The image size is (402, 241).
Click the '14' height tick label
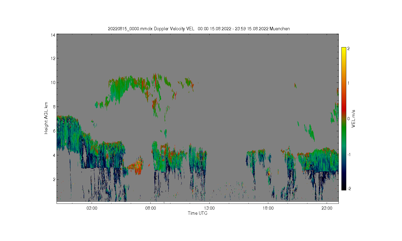(x=53, y=35)
